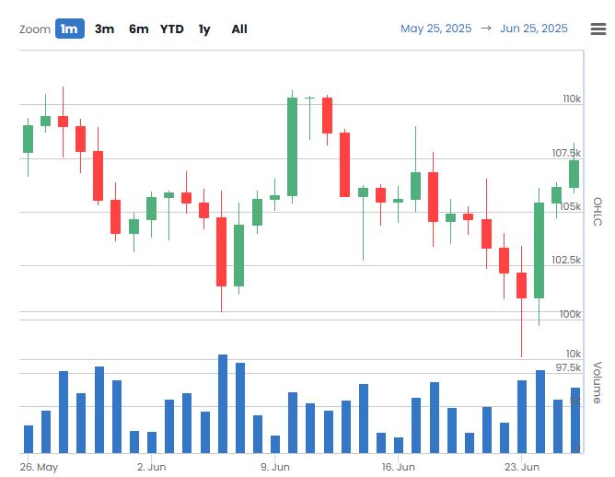Click the 2. Jun x-axis label

(151, 467)
